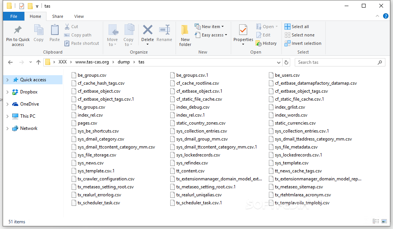Expand the This PC tree node
This screenshot has width=393, height=229.
click(7, 116)
